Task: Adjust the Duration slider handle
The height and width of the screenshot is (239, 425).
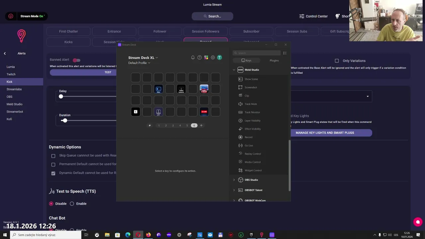Action: click(x=65, y=120)
